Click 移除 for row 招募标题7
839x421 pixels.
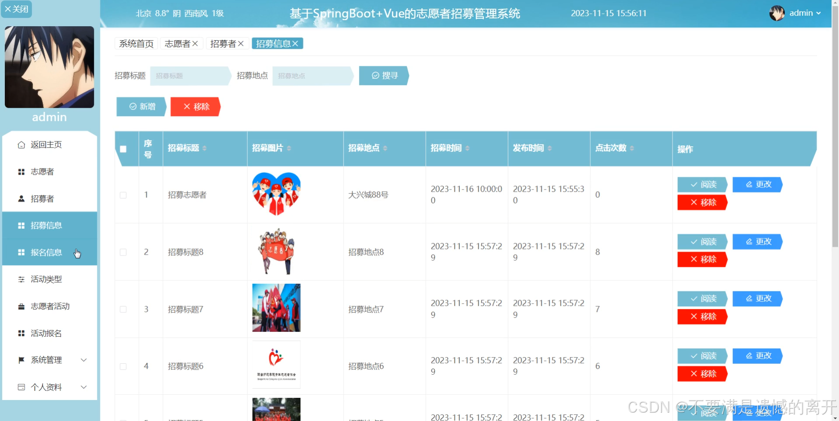(702, 317)
